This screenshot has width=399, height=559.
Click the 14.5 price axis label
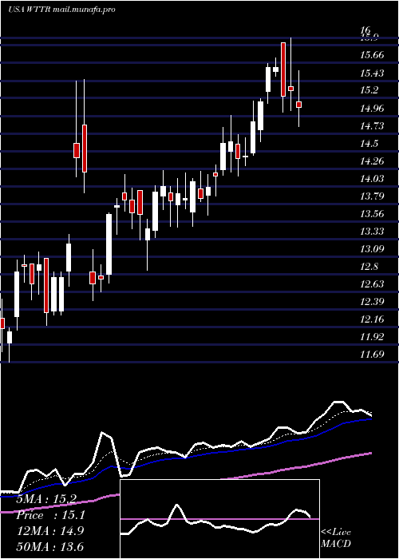[369, 143]
